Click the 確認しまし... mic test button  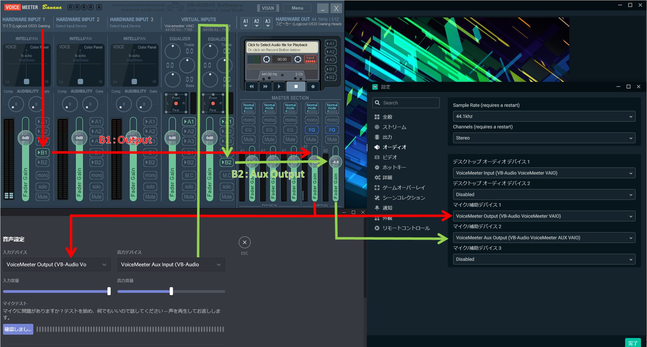click(18, 329)
